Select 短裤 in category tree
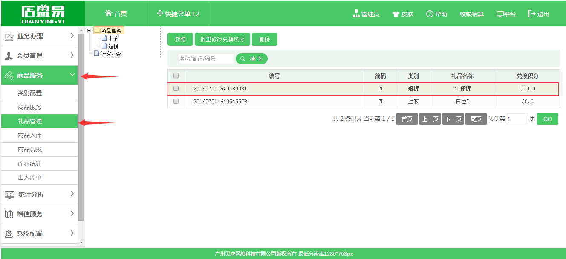The height and width of the screenshot is (259, 566). (114, 46)
